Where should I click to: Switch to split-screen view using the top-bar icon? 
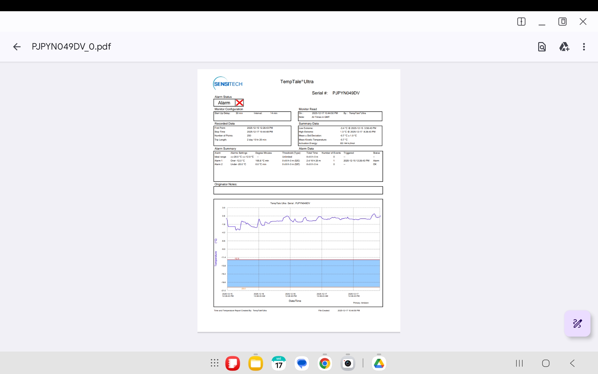[521, 22]
